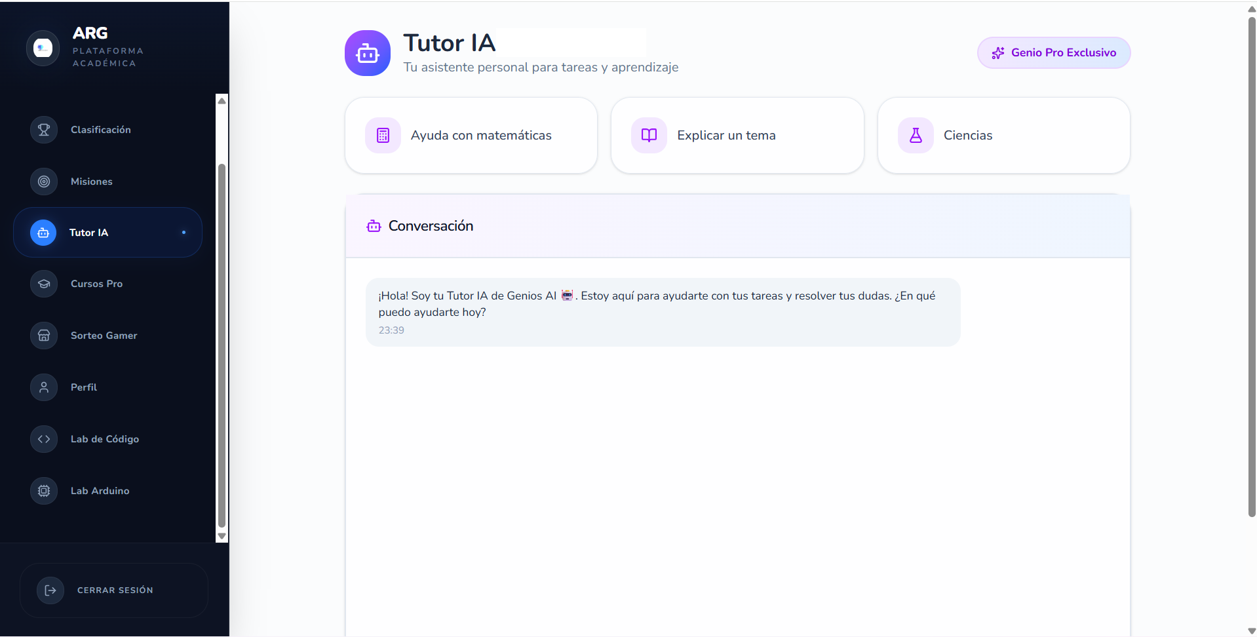Click the robot icon beside Conversación header
This screenshot has height=637, width=1257.
374,225
